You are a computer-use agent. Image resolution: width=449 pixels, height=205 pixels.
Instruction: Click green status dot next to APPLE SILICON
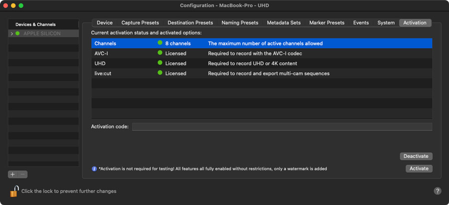[18, 33]
